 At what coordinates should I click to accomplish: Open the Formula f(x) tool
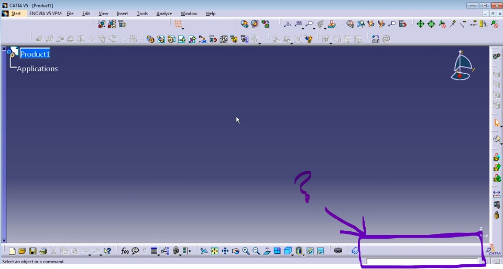click(125, 251)
